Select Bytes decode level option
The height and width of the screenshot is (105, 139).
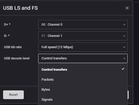pyautogui.click(x=83, y=90)
